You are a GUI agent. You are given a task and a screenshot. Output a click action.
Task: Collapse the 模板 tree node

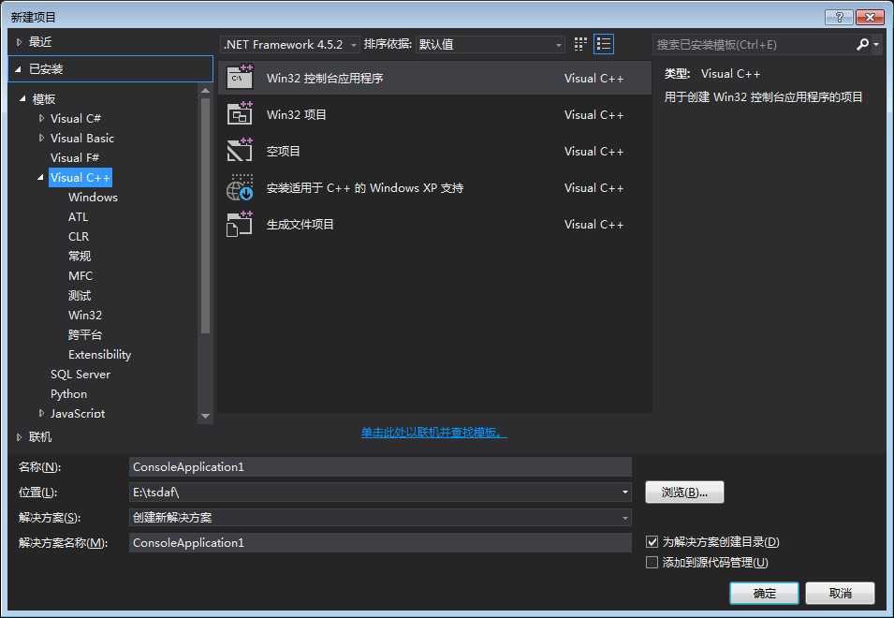pyautogui.click(x=22, y=98)
